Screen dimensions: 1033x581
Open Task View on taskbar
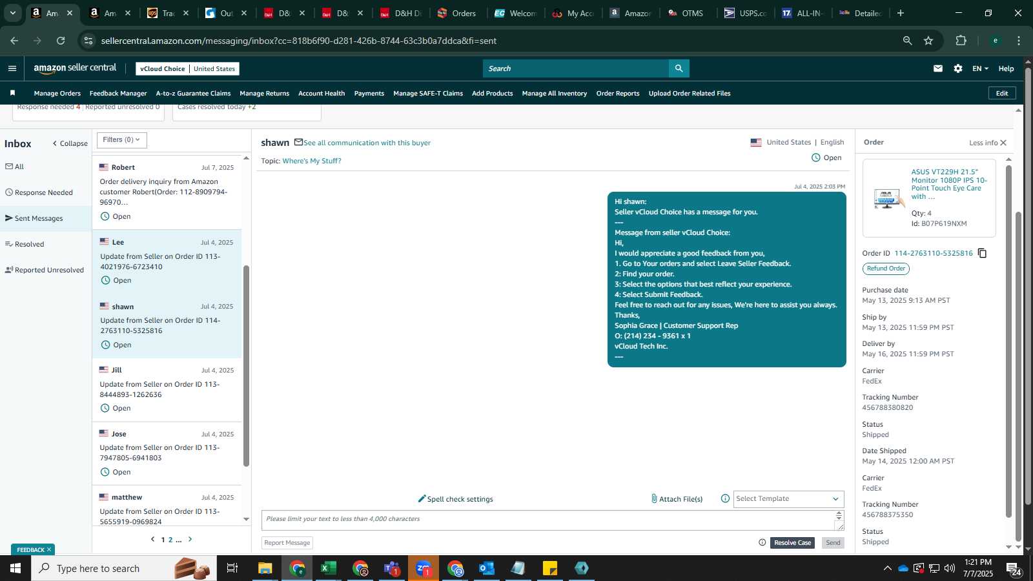[232, 568]
